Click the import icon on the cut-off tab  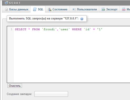[124, 9]
